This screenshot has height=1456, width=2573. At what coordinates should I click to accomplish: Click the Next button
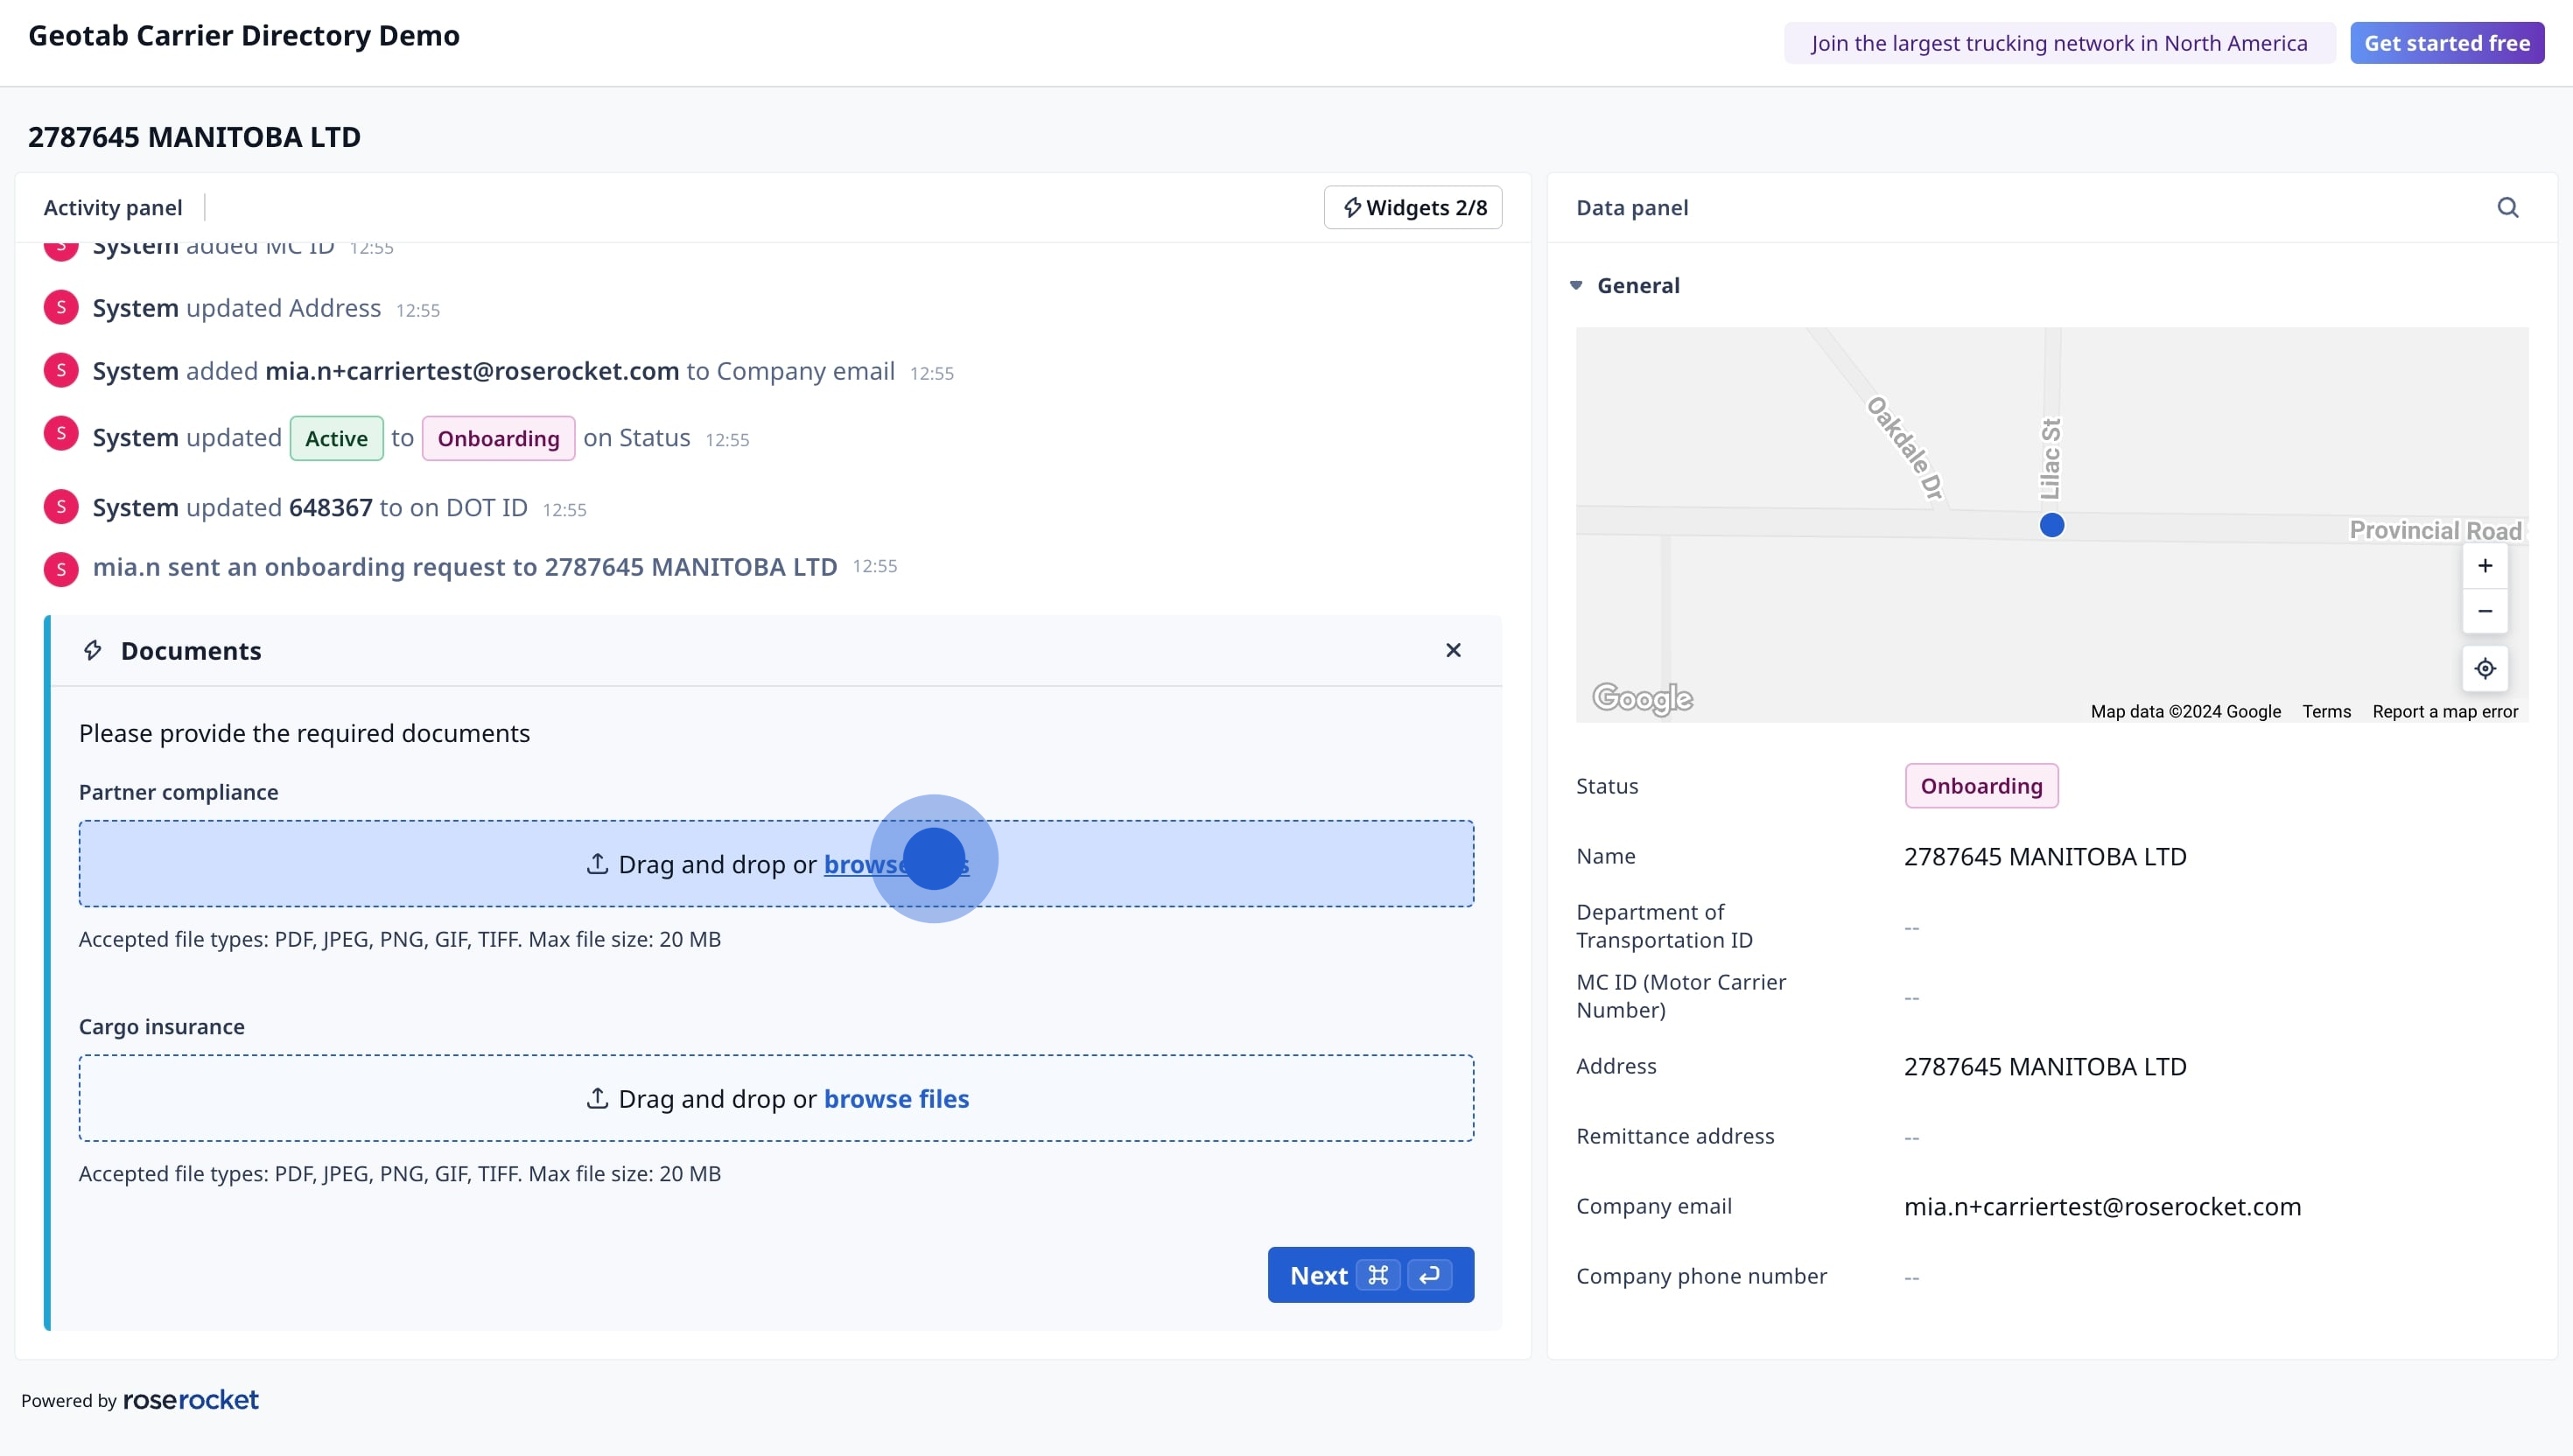tap(1370, 1275)
